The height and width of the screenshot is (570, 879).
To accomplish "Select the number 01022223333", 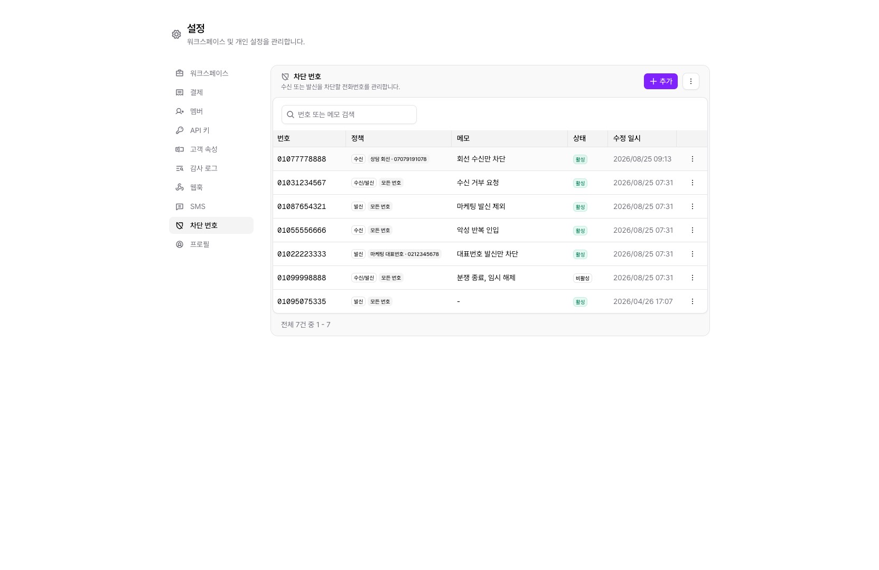I will coord(302,254).
